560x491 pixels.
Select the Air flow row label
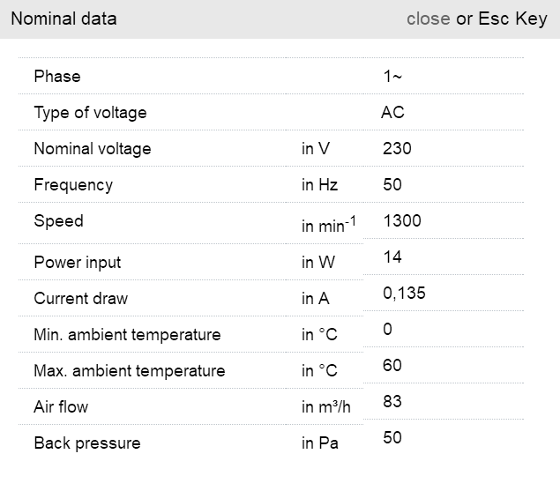(x=61, y=407)
